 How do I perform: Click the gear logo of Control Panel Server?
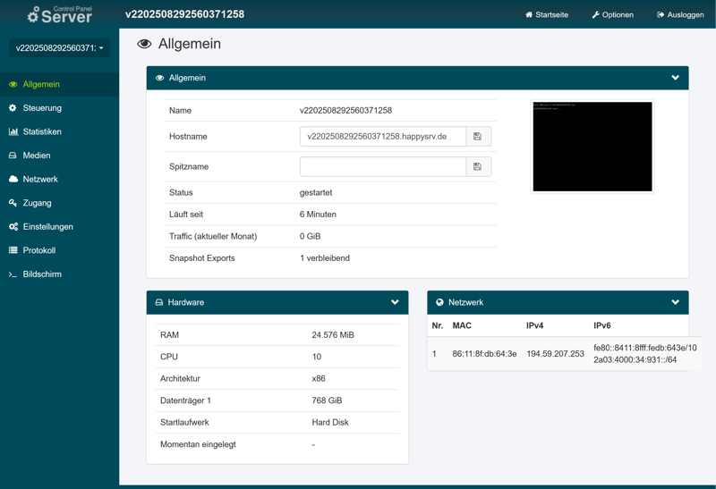coord(34,15)
